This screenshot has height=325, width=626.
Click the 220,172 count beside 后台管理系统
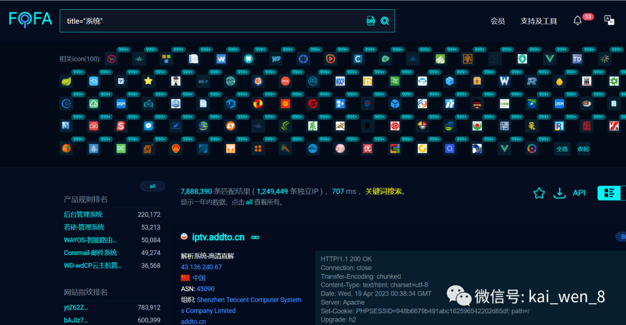(149, 215)
